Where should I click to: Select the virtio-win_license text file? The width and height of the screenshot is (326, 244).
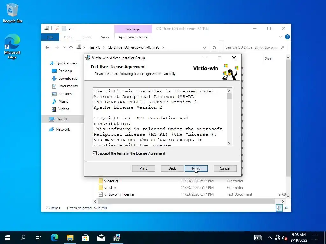(119, 194)
